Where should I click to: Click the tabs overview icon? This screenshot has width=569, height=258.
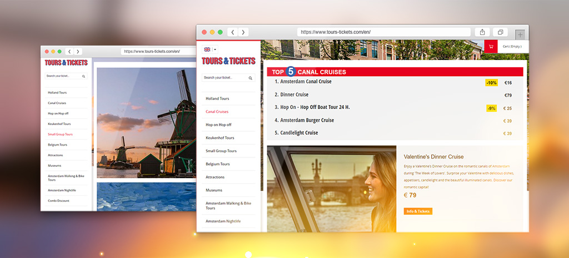pyautogui.click(x=500, y=32)
